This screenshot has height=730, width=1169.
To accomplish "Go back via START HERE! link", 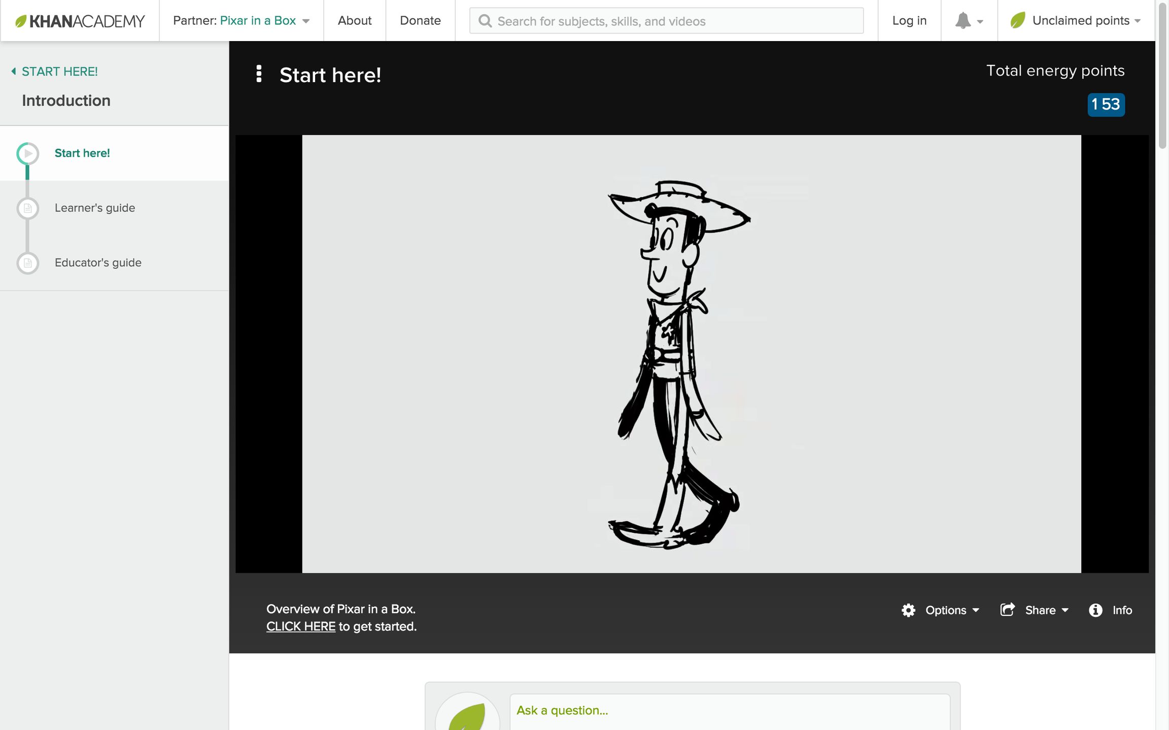I will click(59, 71).
